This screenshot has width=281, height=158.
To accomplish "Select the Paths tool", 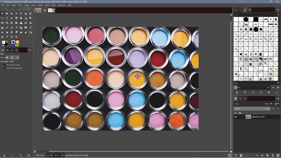I will tap(30, 32).
